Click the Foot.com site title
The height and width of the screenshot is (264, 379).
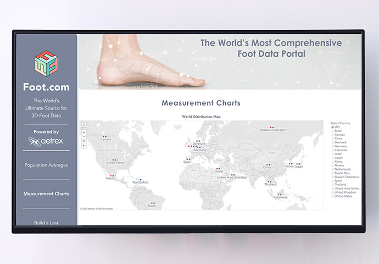point(46,86)
